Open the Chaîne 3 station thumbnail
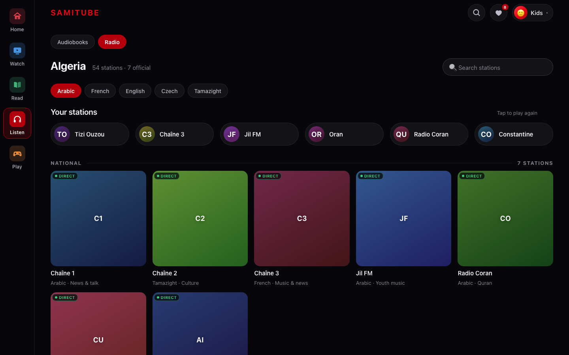 coord(302,219)
